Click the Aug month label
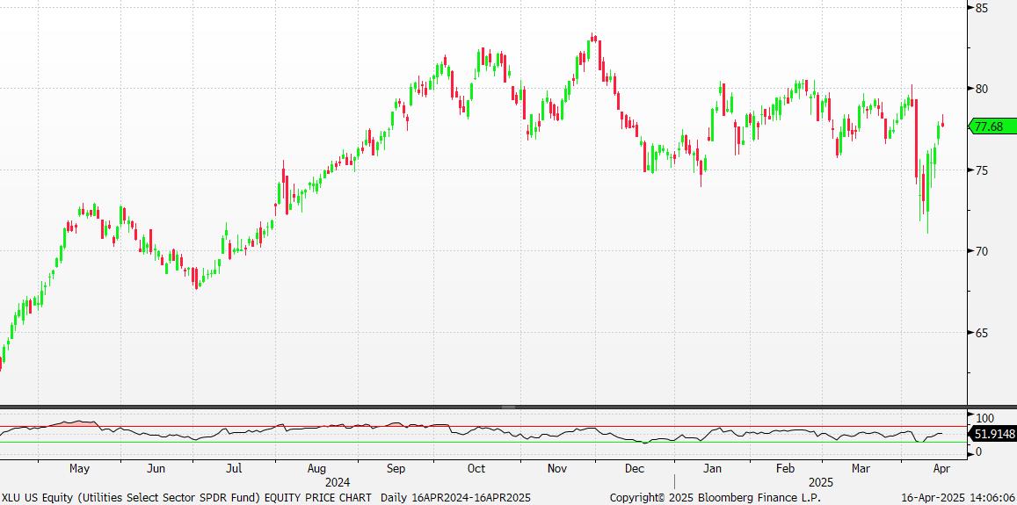 coord(316,468)
